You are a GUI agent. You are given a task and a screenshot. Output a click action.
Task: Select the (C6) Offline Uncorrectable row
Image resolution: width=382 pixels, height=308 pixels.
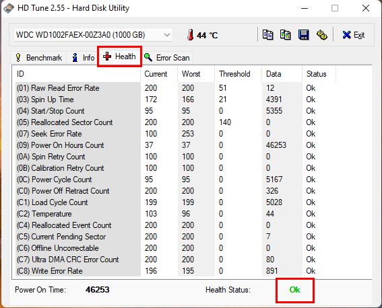point(176,248)
